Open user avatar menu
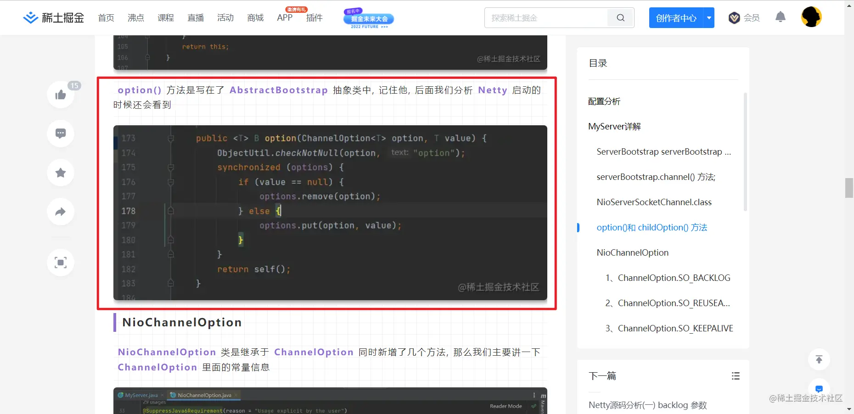 (811, 17)
